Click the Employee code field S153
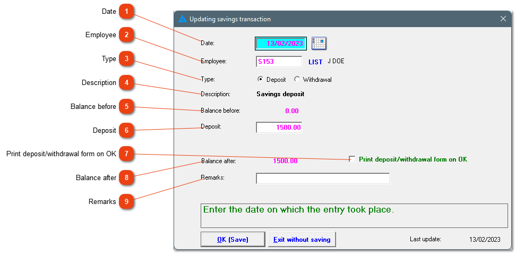The image size is (516, 254). point(279,61)
